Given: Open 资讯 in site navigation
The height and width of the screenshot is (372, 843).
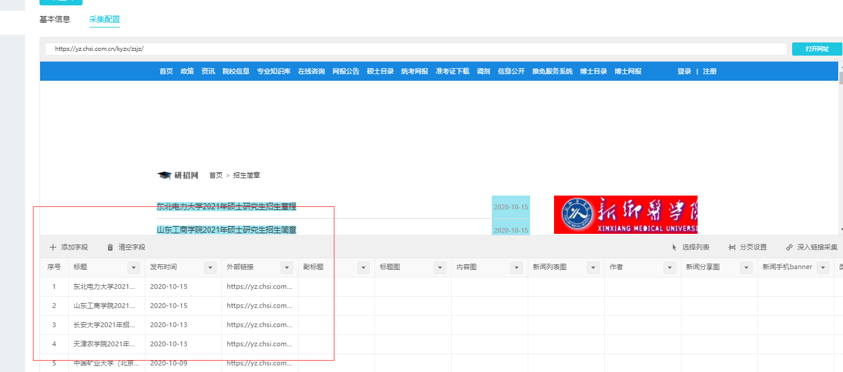Looking at the screenshot, I should (x=208, y=71).
